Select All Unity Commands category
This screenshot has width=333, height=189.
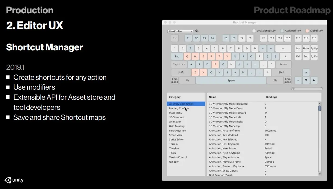pos(186,104)
